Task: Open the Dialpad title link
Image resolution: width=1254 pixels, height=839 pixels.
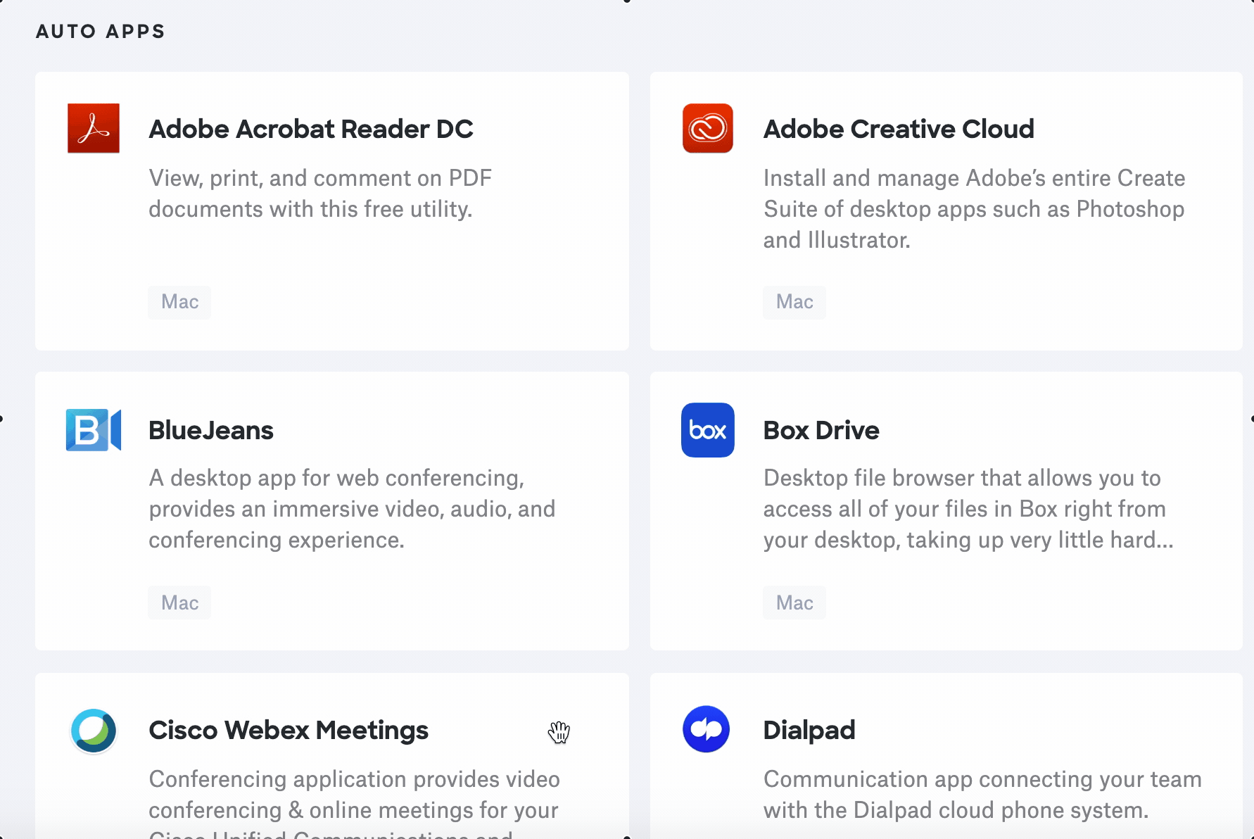Action: (x=809, y=731)
